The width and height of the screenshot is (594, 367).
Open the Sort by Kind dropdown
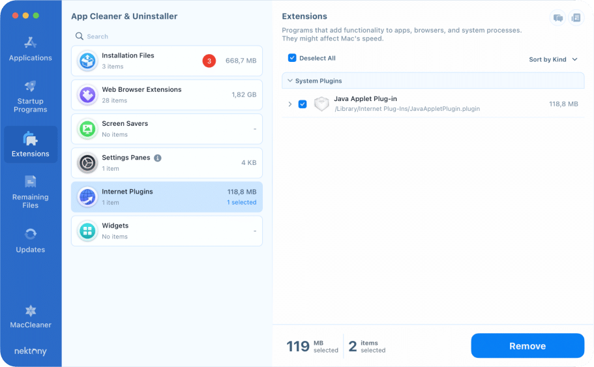(553, 59)
